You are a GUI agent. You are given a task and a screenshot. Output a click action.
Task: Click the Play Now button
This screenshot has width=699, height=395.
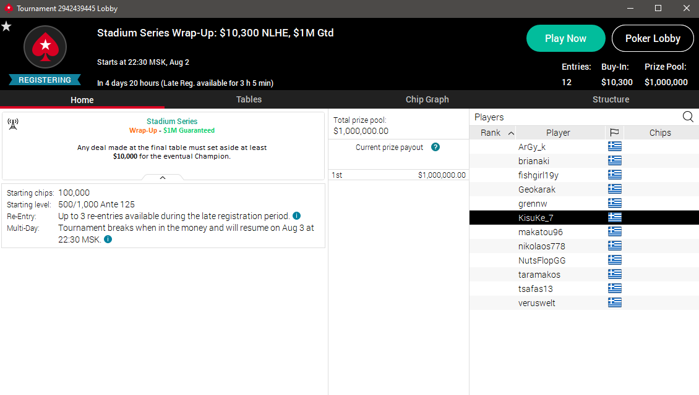tap(566, 38)
